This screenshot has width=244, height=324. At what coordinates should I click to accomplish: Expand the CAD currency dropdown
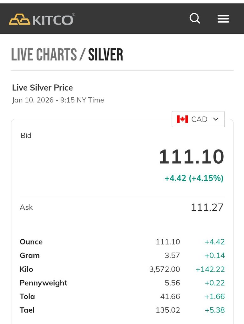[198, 119]
